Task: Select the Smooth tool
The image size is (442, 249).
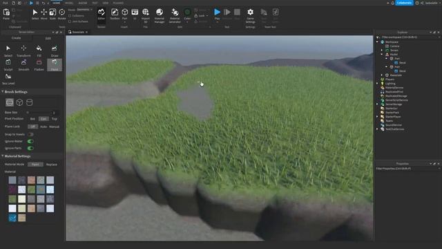Action: [23, 65]
